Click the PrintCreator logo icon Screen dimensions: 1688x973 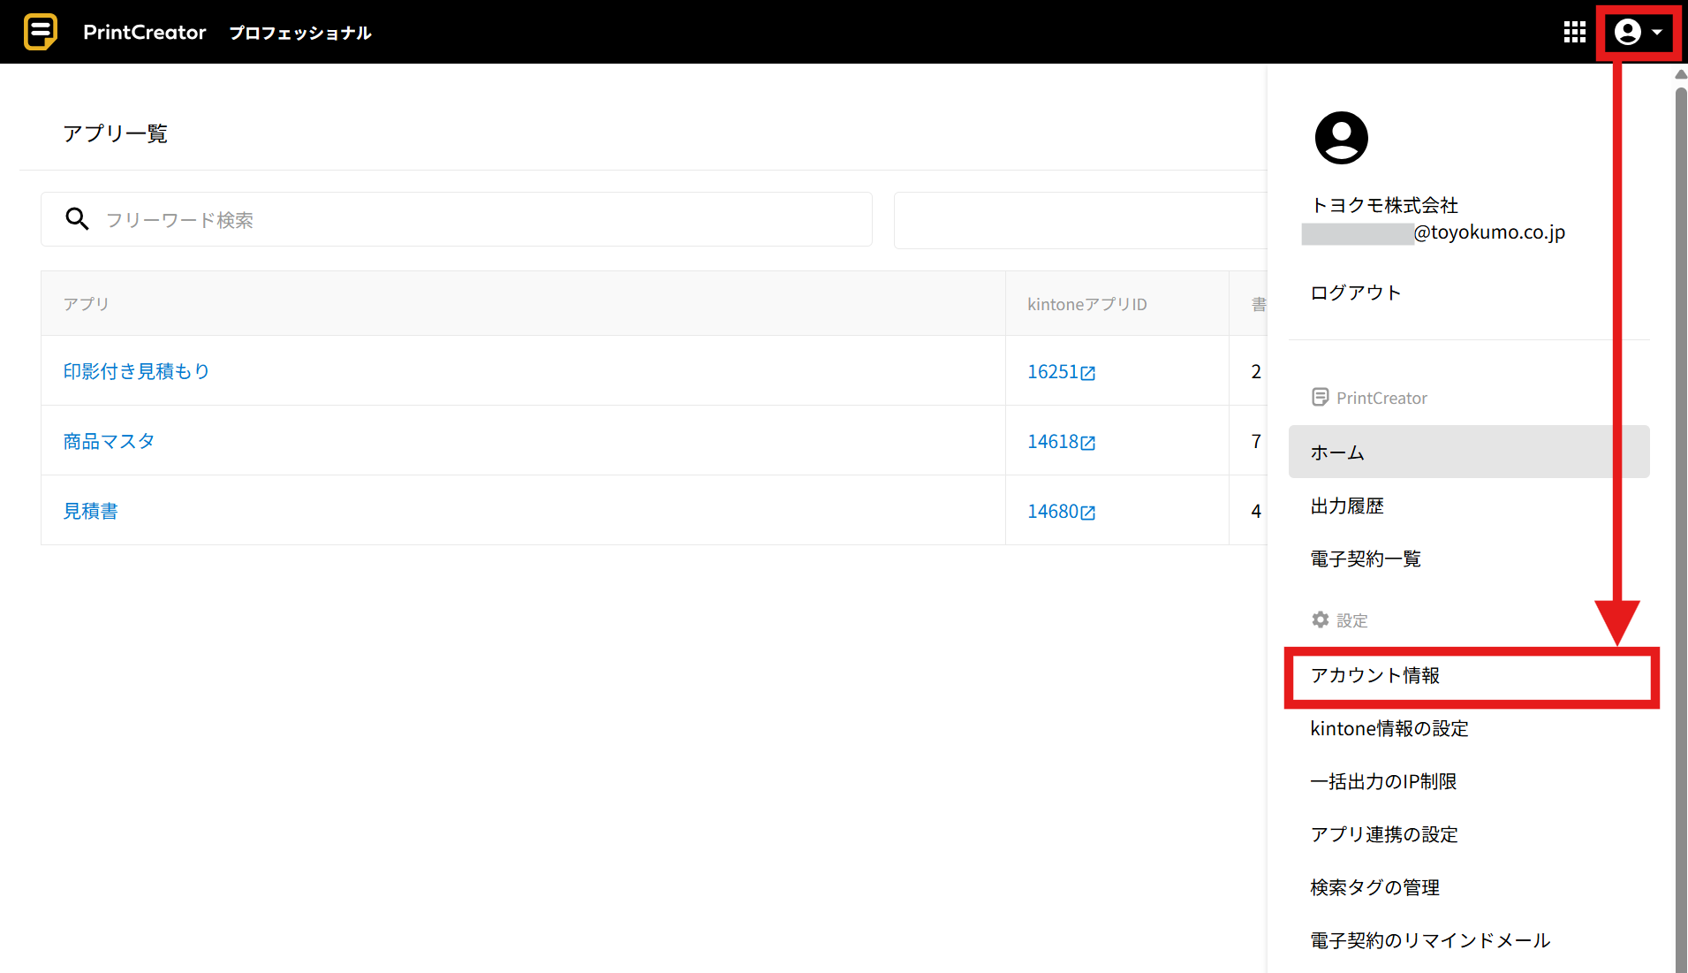[x=41, y=32]
